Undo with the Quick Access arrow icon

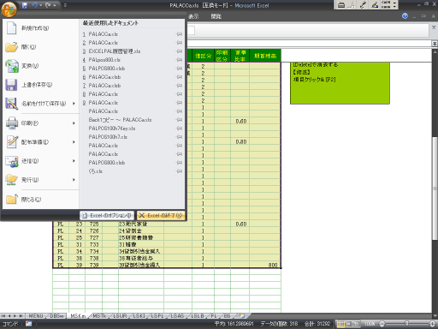(x=34, y=5)
